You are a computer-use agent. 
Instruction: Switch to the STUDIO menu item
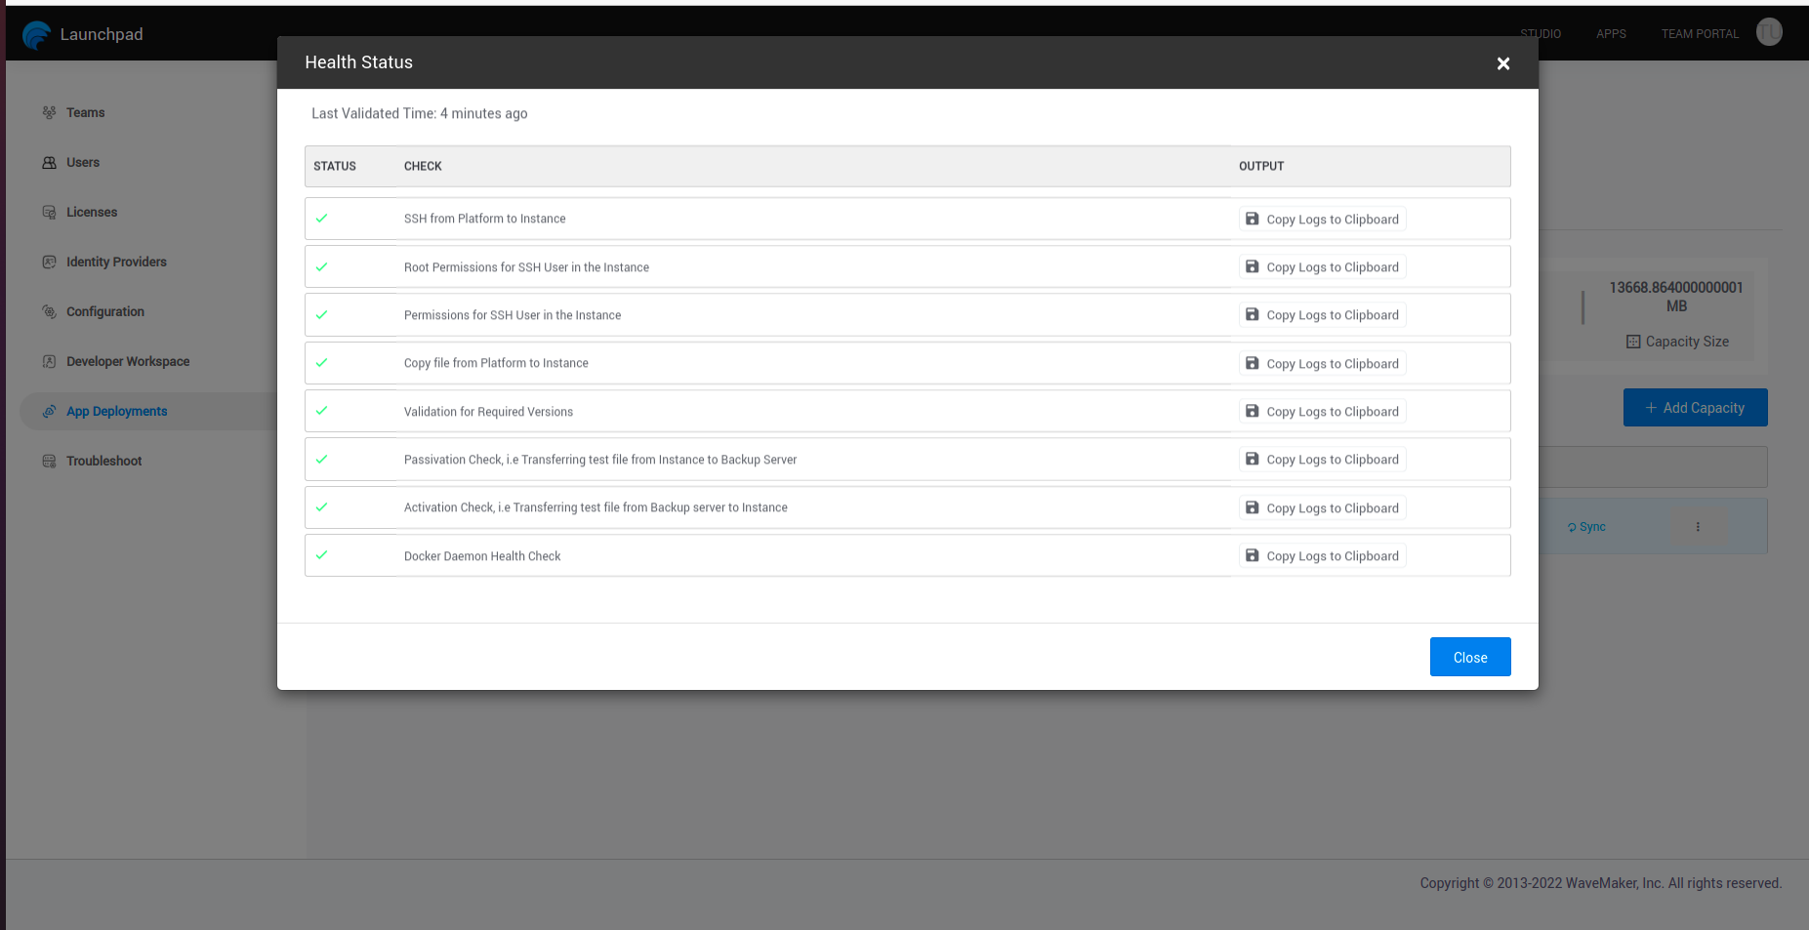[x=1540, y=33]
